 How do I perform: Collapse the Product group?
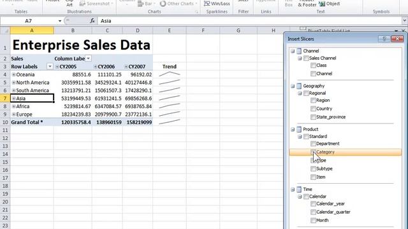pyautogui.click(x=293, y=129)
